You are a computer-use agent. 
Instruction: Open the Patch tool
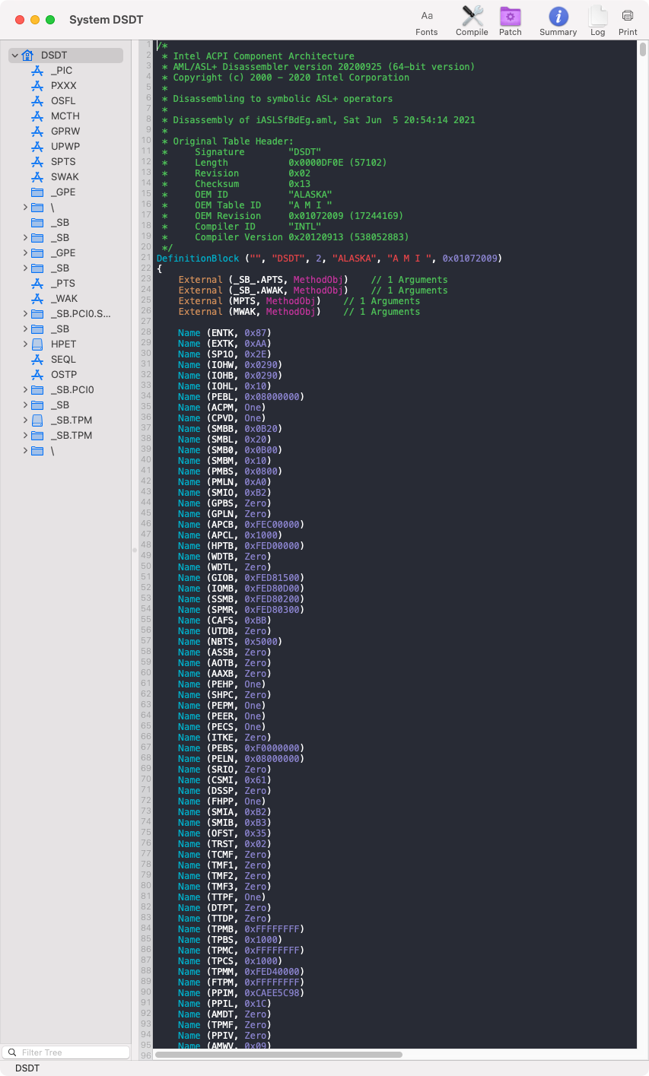pyautogui.click(x=510, y=21)
